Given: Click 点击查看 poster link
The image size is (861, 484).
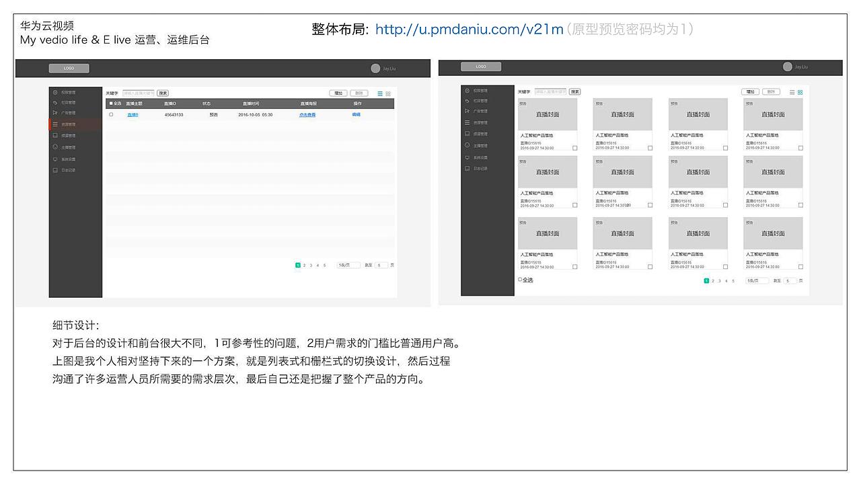Looking at the screenshot, I should 307,115.
